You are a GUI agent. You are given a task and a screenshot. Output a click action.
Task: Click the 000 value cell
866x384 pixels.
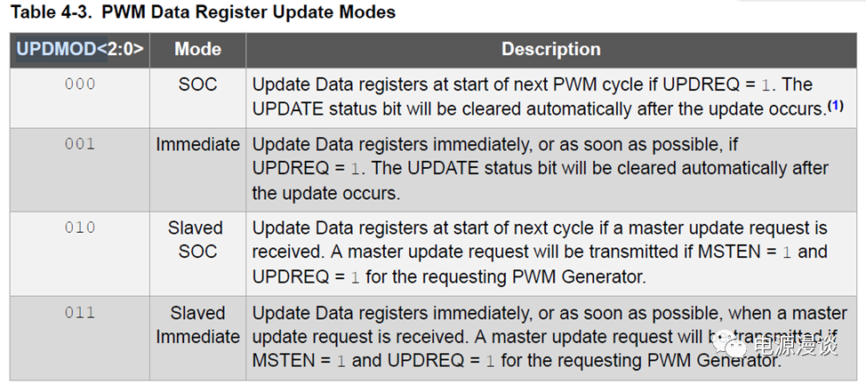pos(80,84)
